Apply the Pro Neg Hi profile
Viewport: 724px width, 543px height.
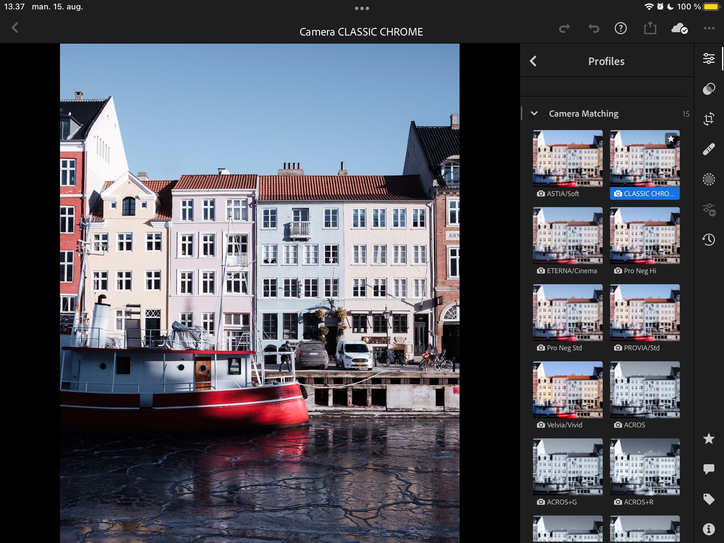[x=645, y=236]
